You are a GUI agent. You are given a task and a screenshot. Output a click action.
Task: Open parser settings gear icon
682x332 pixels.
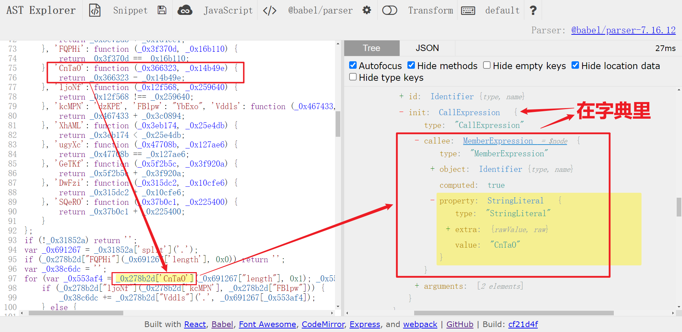pyautogui.click(x=367, y=10)
